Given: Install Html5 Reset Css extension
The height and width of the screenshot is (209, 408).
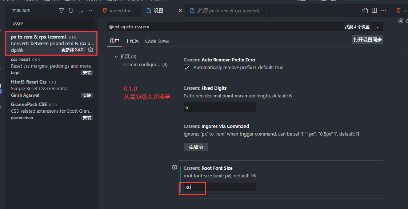Looking at the screenshot, I should pos(87,95).
